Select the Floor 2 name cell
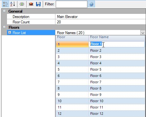Screen dimensions: 146x117 [x=117, y=50]
